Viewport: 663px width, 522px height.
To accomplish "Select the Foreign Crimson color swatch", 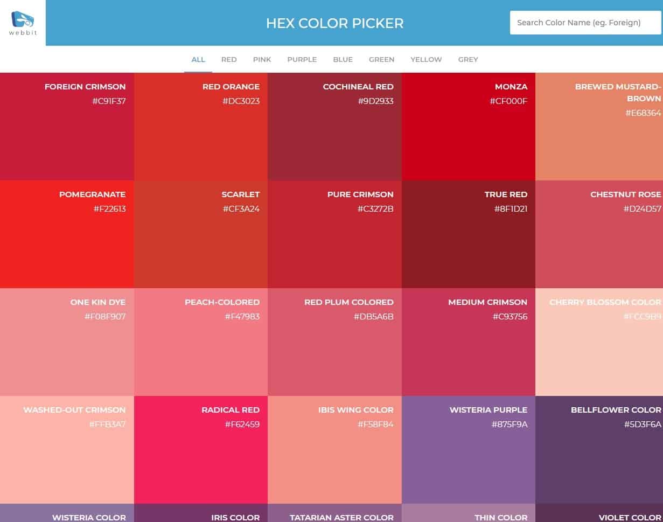I will tap(67, 125).
